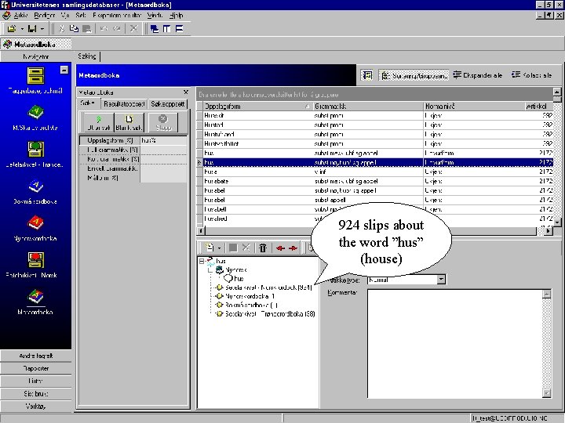The image size is (565, 423).
Task: Open the Søk menu
Action: coord(81,16)
